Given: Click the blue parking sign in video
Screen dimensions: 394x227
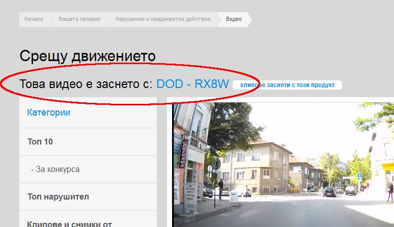Looking at the screenshot, I should [359, 176].
